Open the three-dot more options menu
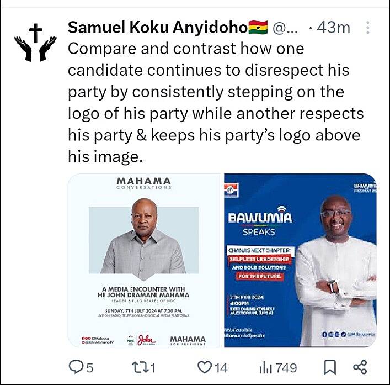The height and width of the screenshot is (385, 390). coord(368,28)
